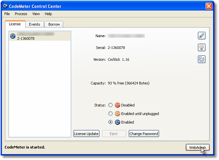Switch to the Borrow tab

point(54,24)
